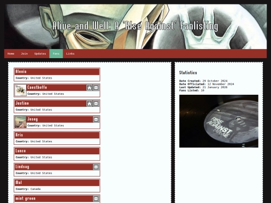Open the Links page
Screen dimensions: 271x203
click(x=70, y=54)
